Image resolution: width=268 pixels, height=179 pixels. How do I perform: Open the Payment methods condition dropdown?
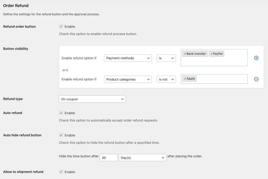point(128,58)
